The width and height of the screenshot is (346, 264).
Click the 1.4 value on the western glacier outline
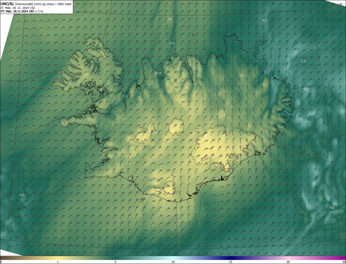coord(140,138)
